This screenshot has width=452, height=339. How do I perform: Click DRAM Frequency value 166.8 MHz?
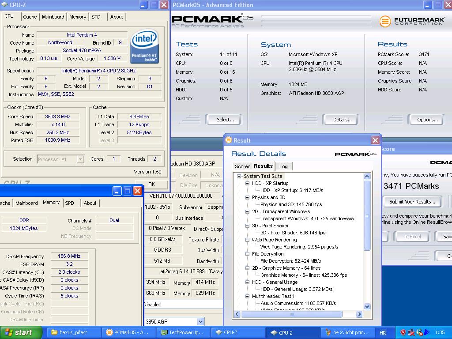click(69, 256)
